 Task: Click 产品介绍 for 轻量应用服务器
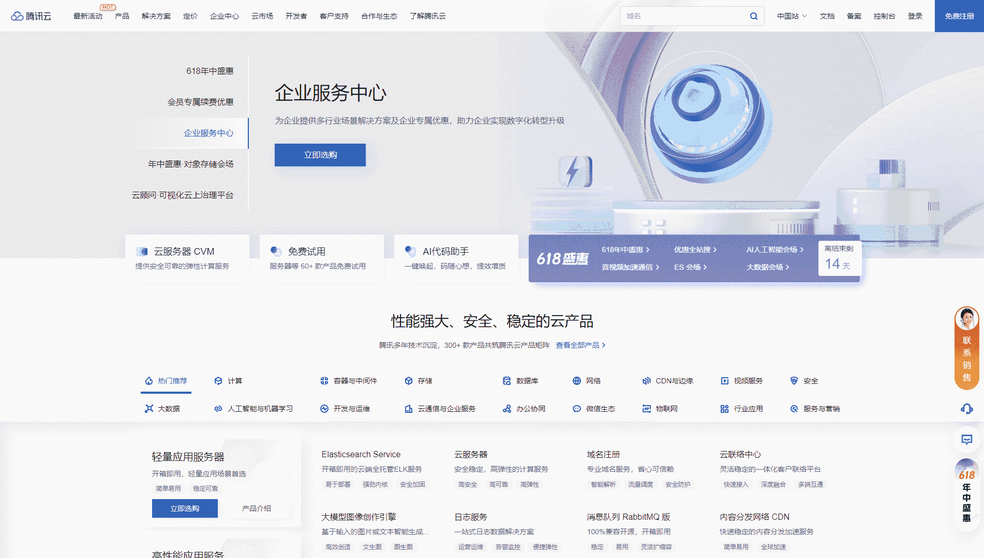[257, 508]
